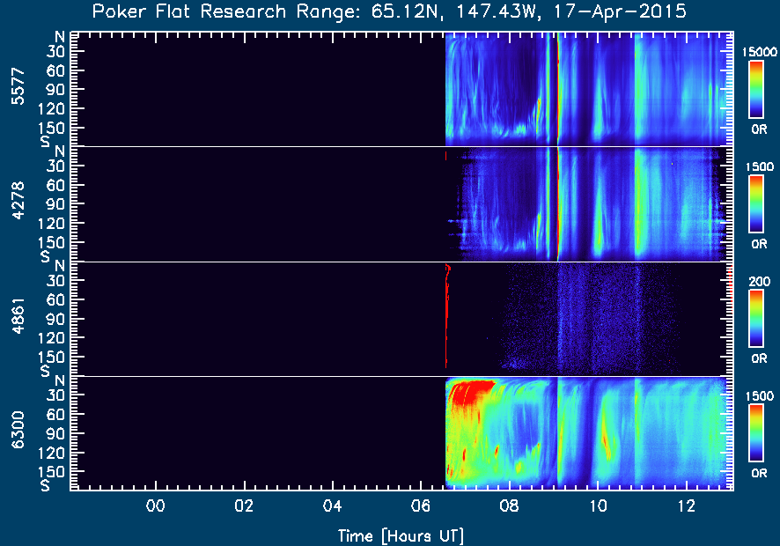Image resolution: width=780 pixels, height=546 pixels.
Task: Click the "Time [Hours UT]" axis label
Action: (401, 536)
